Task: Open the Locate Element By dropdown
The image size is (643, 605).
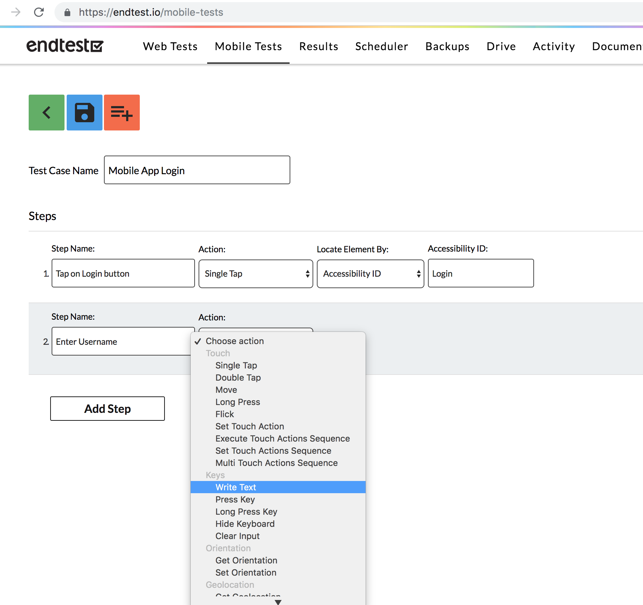Action: pos(370,273)
